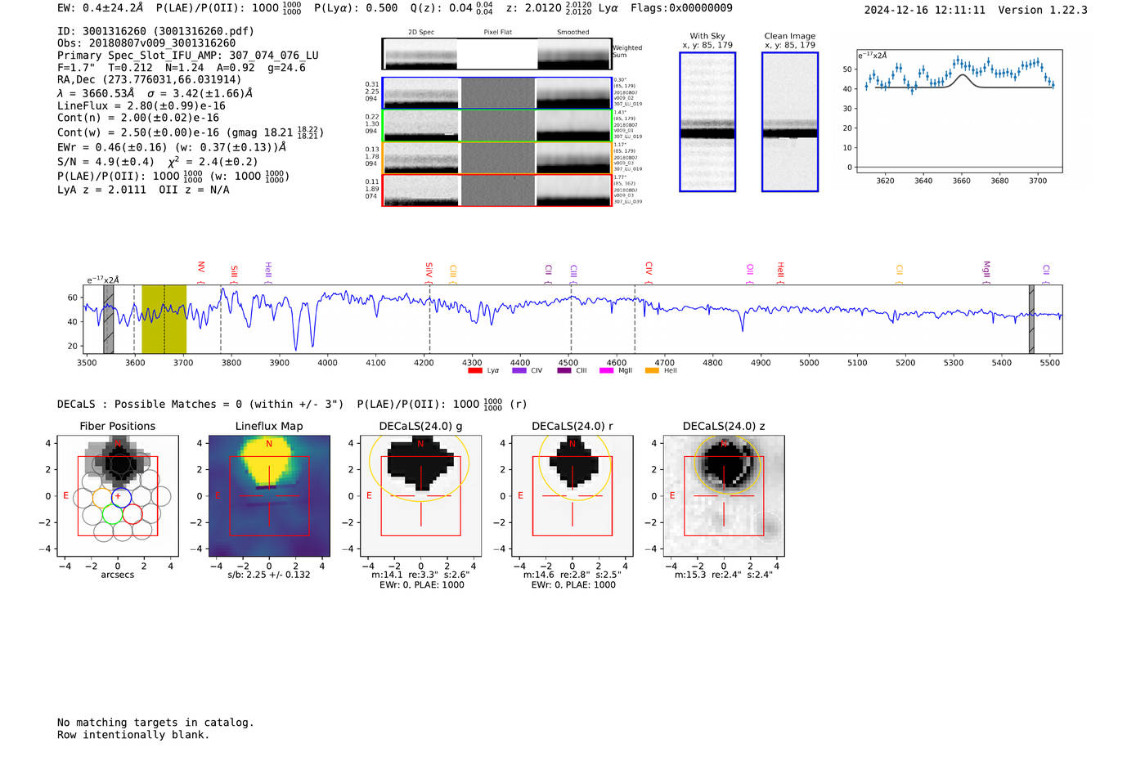Screen dimensions: 1145x779
Task: Click the 'Primary Spec_Slot_IFU_AMP: 307_074_076_LU' line
Action: point(188,56)
